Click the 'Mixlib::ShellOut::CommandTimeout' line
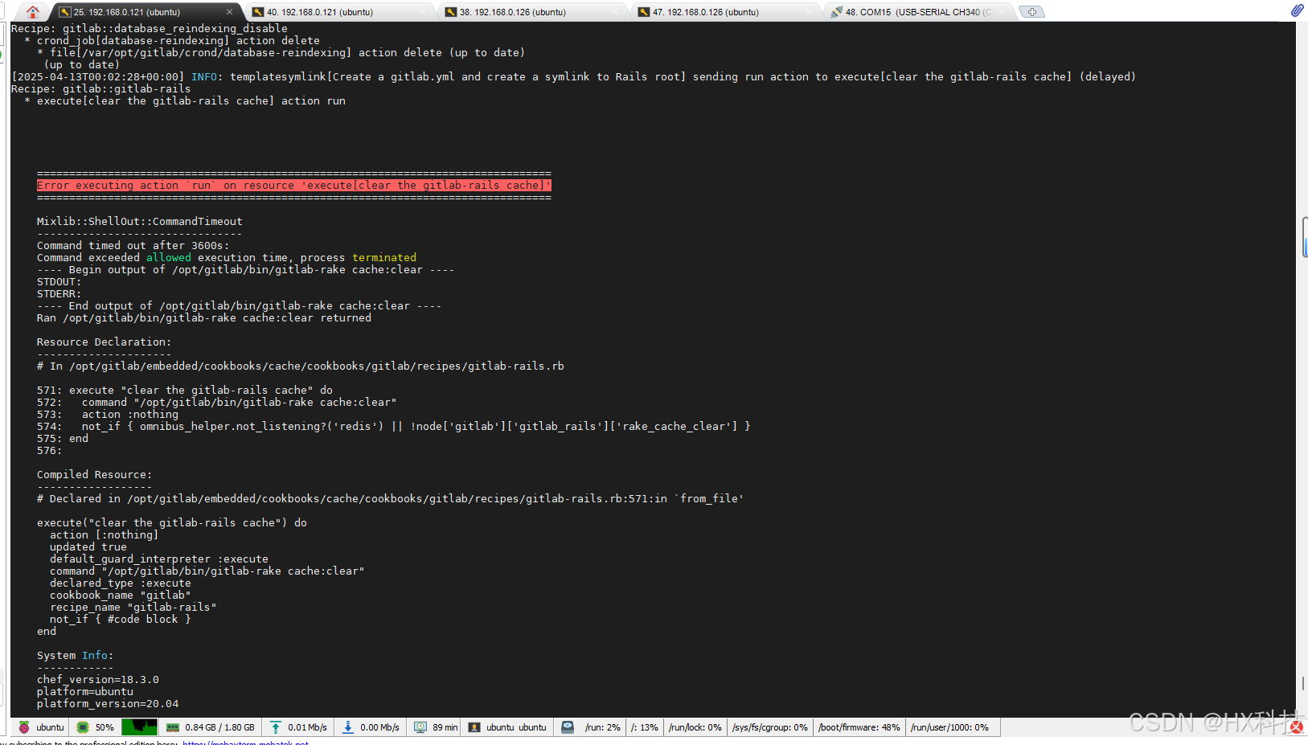The height and width of the screenshot is (745, 1308). pyautogui.click(x=139, y=222)
